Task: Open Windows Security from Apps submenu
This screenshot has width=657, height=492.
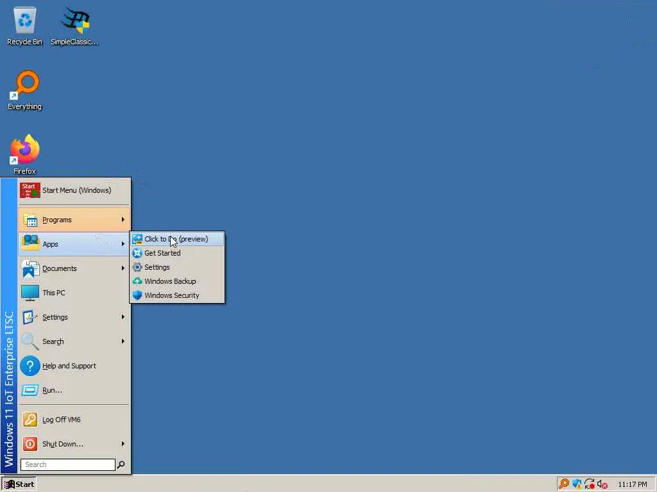Action: coord(177,295)
